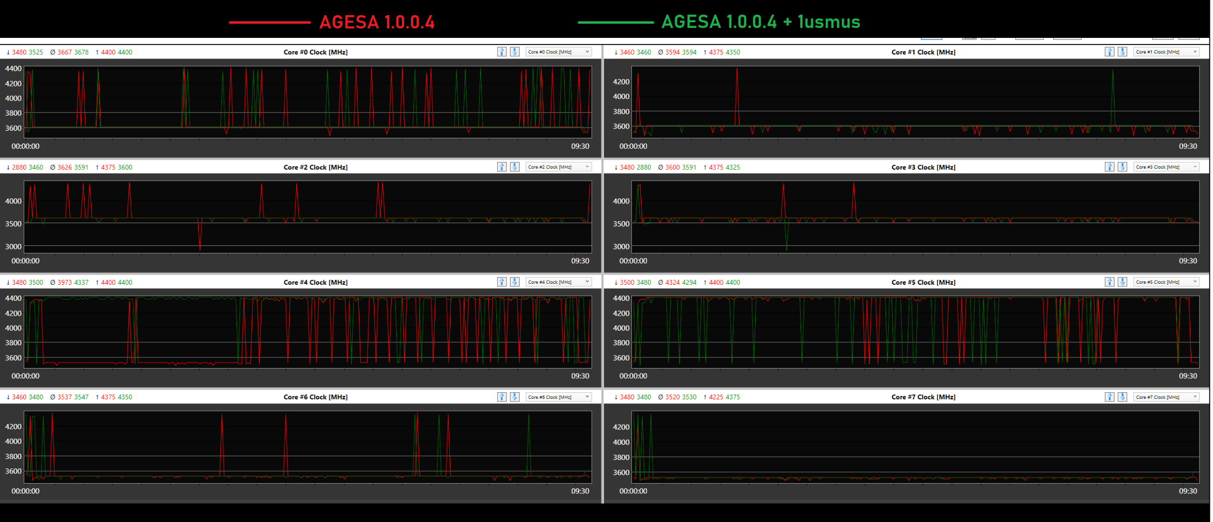Expand the Core #3 Clock [MHz] dropdown

(1166, 167)
